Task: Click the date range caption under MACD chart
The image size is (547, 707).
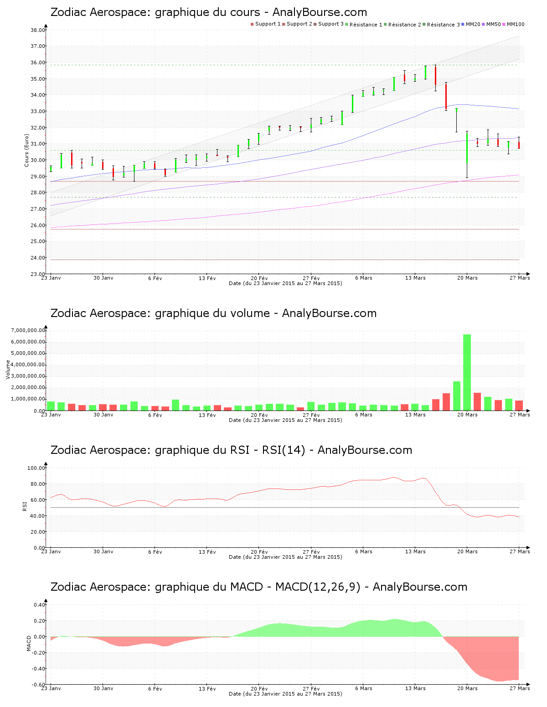Action: click(285, 694)
